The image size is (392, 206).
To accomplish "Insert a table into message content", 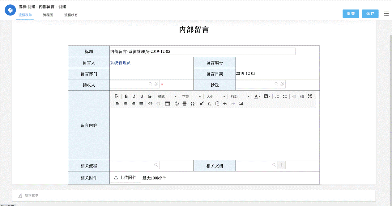I will [x=167, y=104].
